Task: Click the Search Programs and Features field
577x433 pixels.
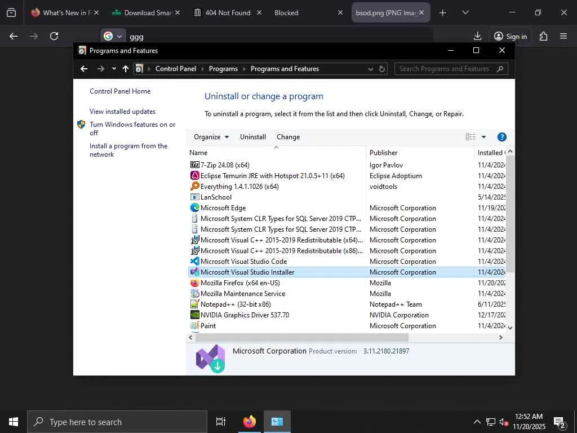Action: [x=451, y=69]
